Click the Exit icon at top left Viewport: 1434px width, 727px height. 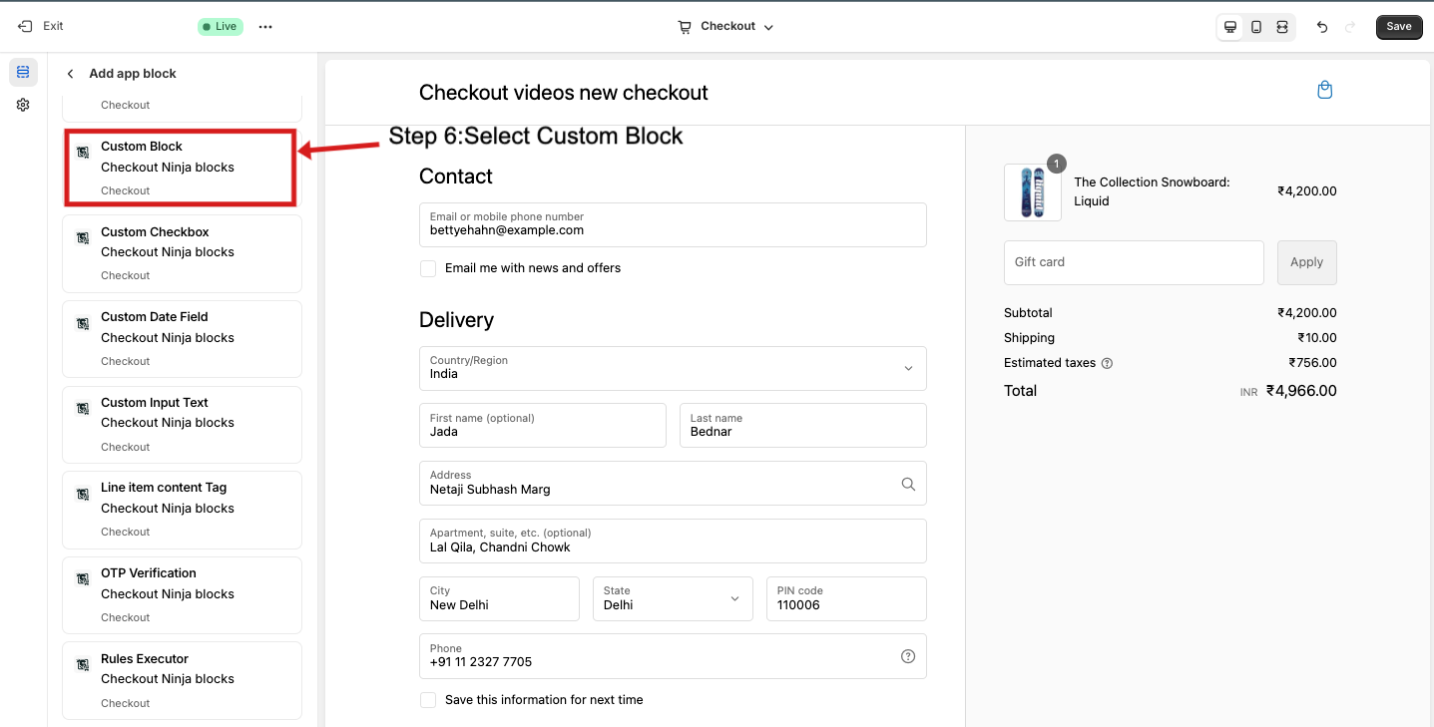[x=25, y=26]
